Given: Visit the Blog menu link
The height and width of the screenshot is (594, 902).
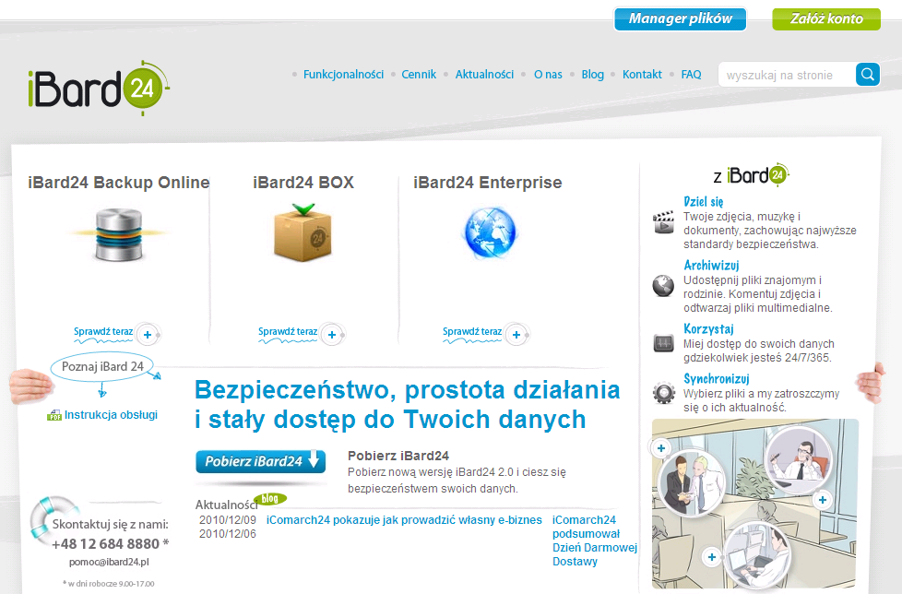Looking at the screenshot, I should tap(592, 74).
